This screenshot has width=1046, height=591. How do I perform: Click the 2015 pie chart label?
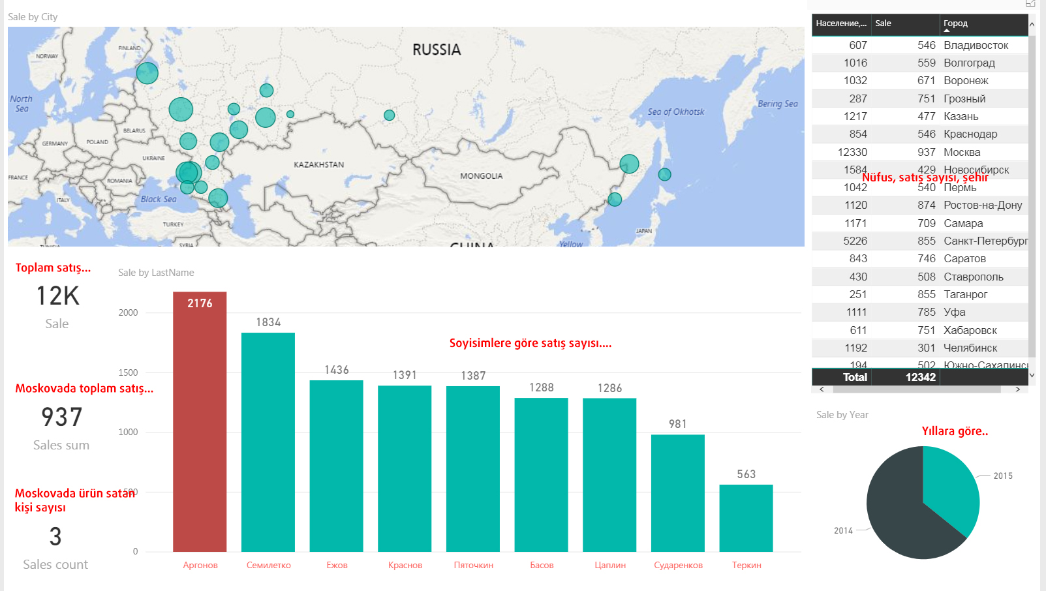pyautogui.click(x=1003, y=476)
